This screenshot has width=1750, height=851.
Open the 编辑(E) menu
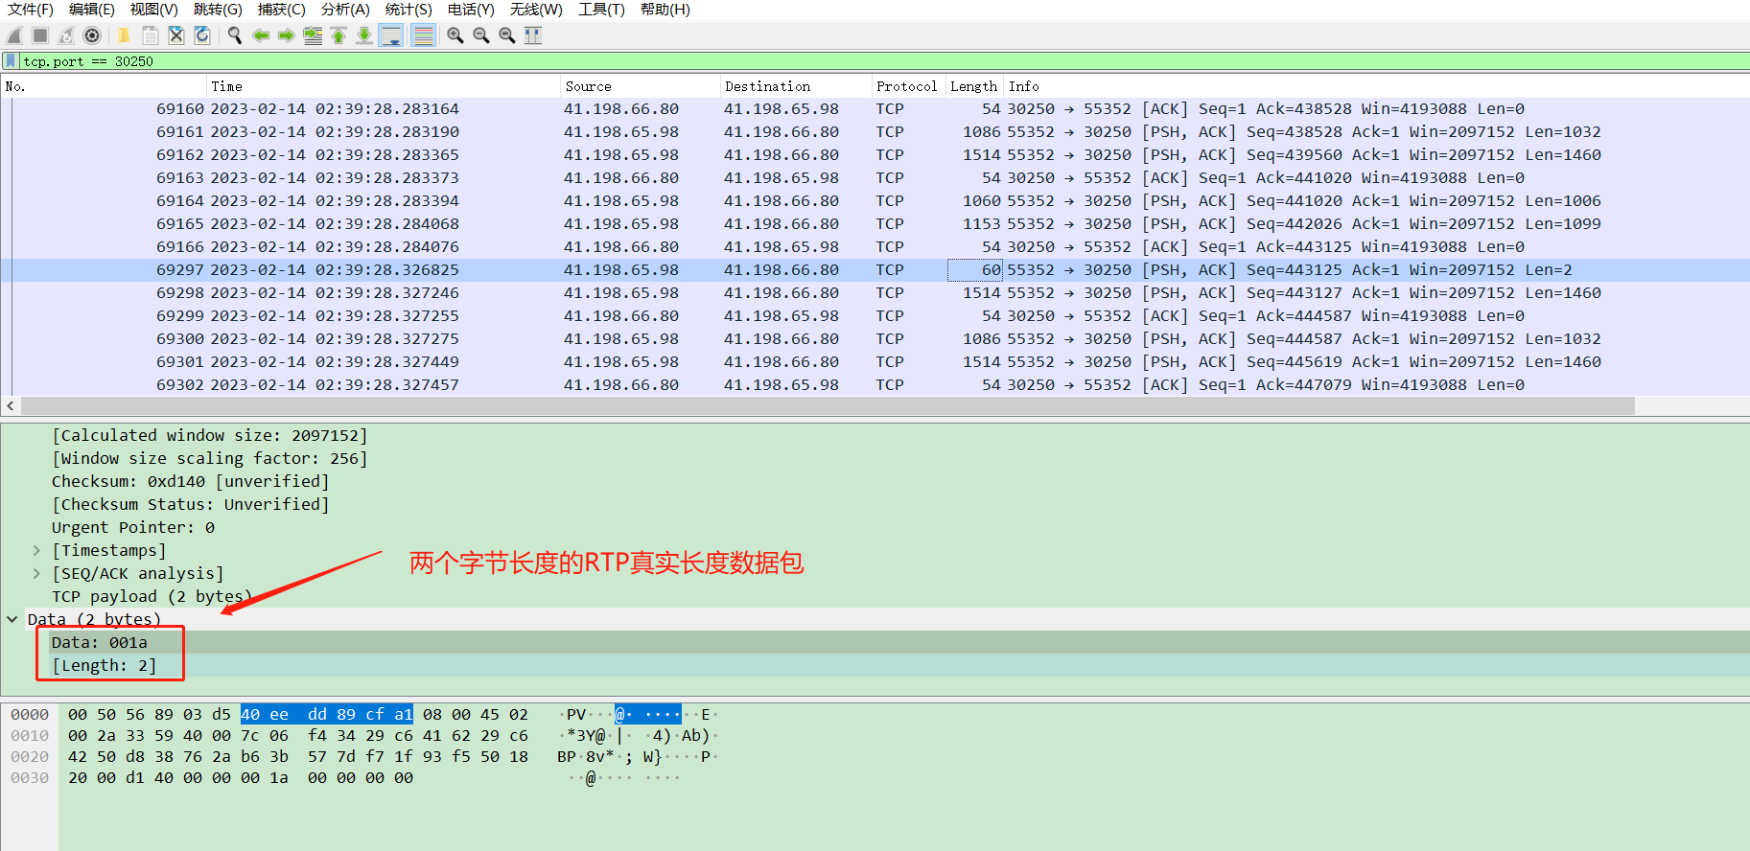coord(92,10)
